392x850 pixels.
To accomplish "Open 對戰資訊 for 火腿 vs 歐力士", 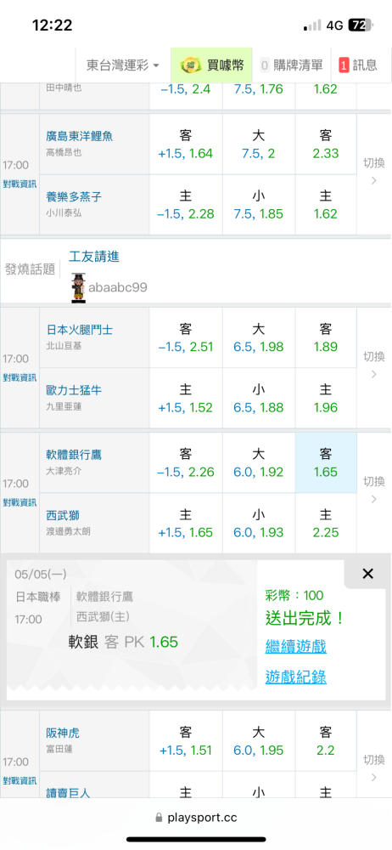I will coord(20,377).
